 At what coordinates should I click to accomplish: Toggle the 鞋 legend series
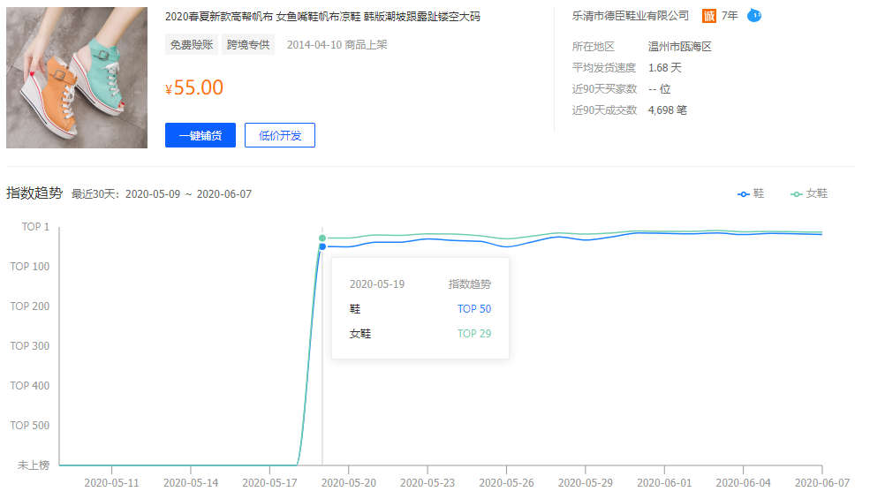click(x=751, y=193)
